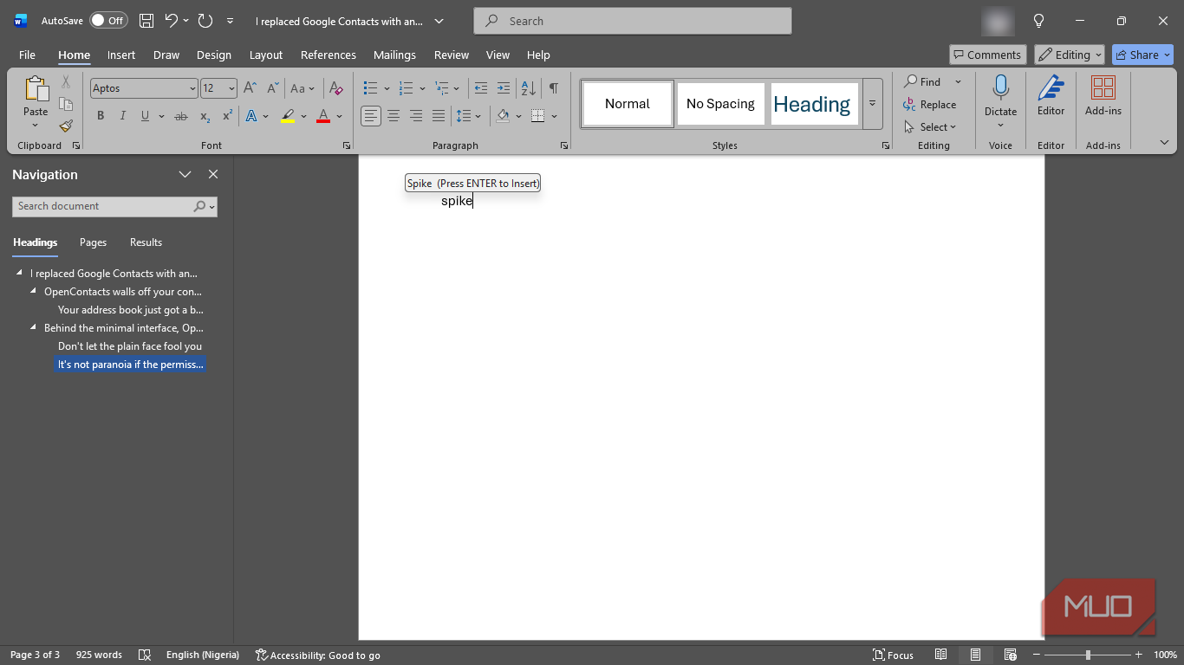The height and width of the screenshot is (665, 1184).
Task: Apply subscript formatting
Action: tap(205, 116)
